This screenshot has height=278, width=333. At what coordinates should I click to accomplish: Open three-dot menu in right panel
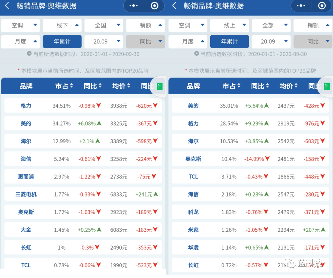pyautogui.click(x=301, y=6)
